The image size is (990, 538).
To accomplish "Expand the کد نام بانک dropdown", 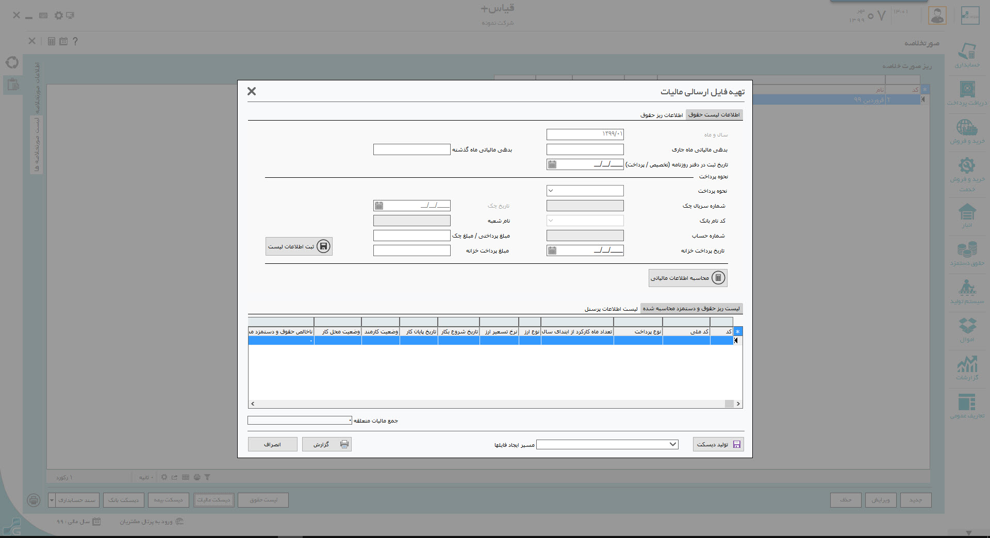I will click(x=551, y=221).
